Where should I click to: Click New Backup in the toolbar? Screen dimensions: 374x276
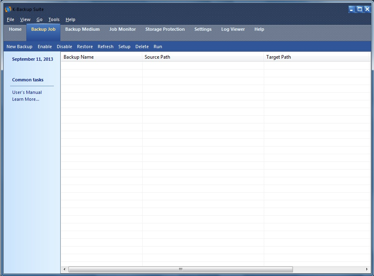(19, 47)
